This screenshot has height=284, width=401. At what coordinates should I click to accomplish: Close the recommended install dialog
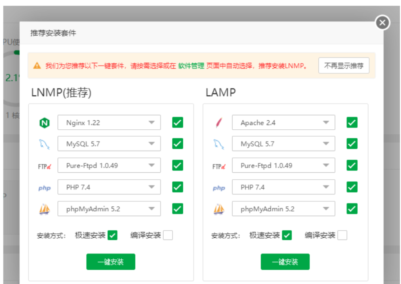point(383,23)
